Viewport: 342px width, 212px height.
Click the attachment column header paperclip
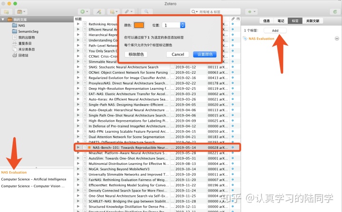point(233,19)
